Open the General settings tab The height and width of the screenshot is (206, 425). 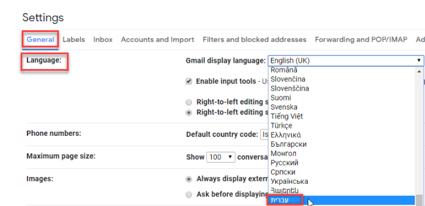41,40
